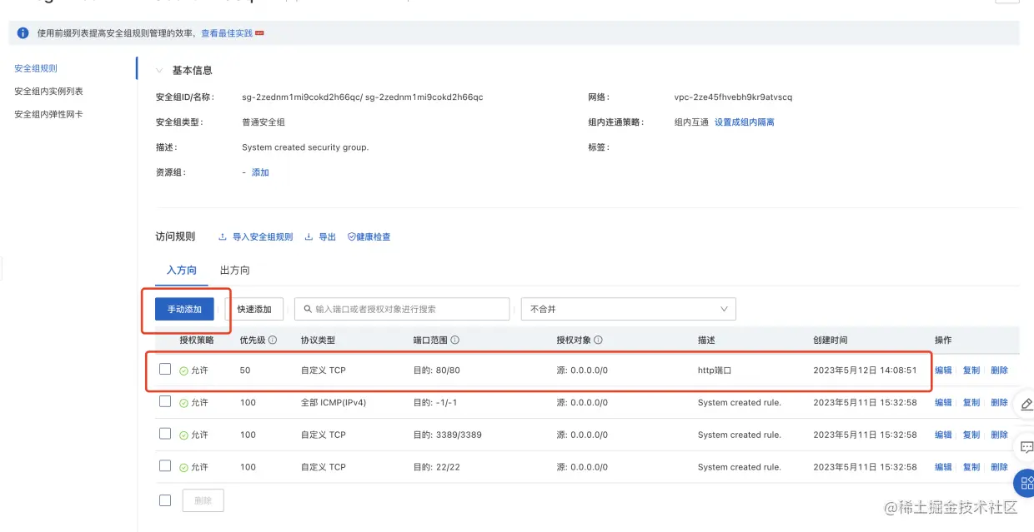
Task: Select 安全组规则 in the left sidebar
Action: click(x=36, y=69)
